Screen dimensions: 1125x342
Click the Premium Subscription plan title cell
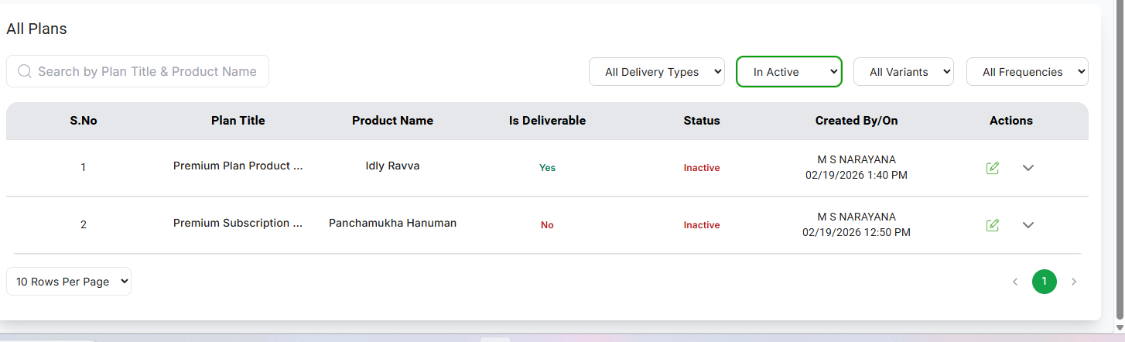pyautogui.click(x=238, y=223)
